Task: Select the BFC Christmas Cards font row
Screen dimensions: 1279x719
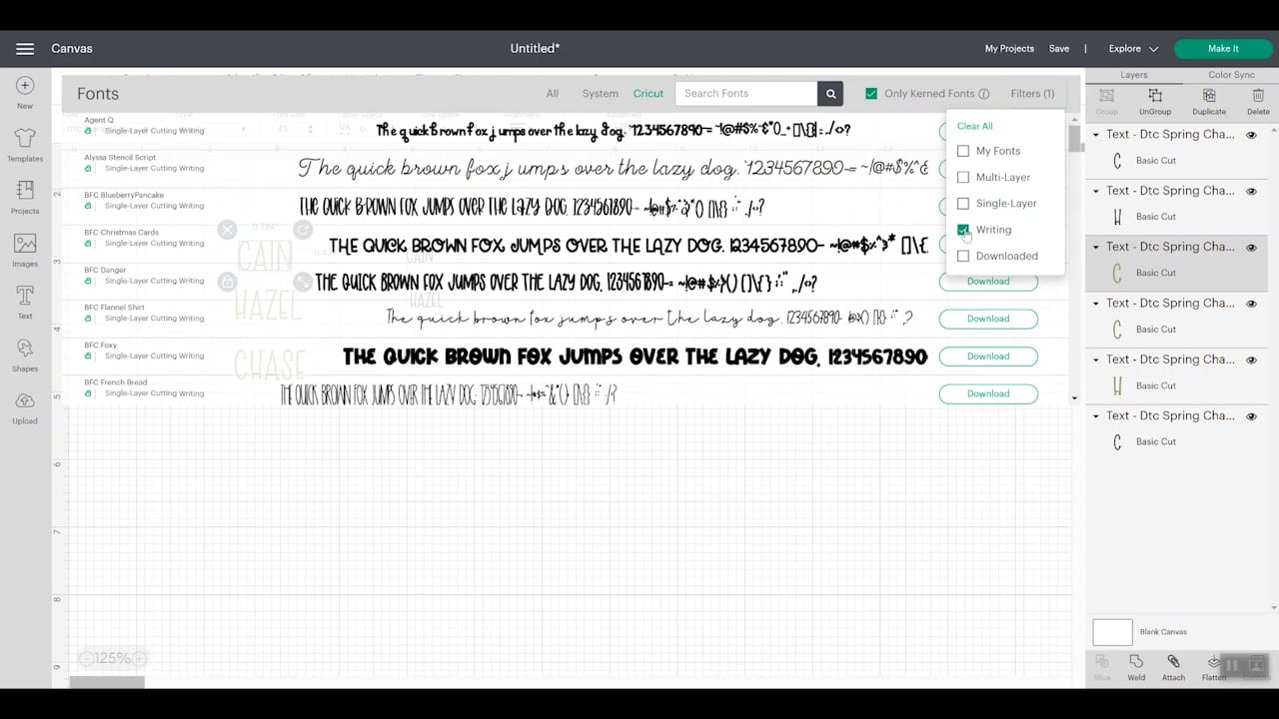Action: coord(566,243)
